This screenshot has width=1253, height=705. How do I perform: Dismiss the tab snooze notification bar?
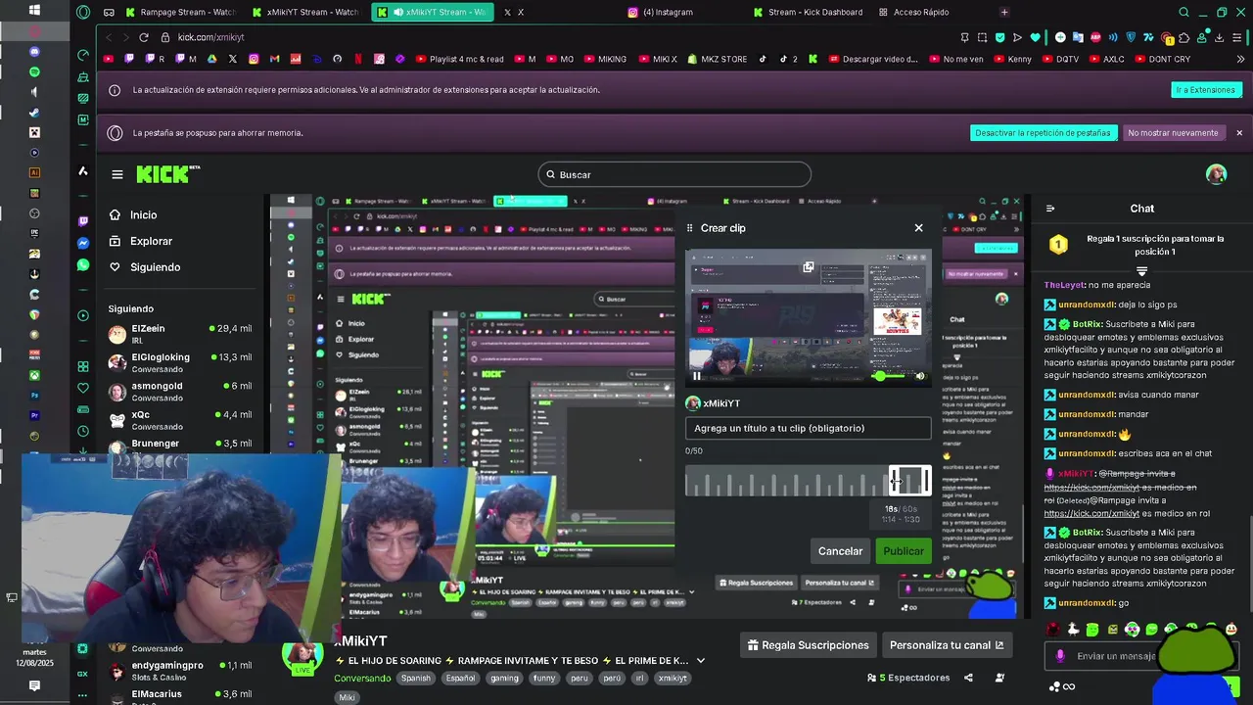[x=1239, y=133]
